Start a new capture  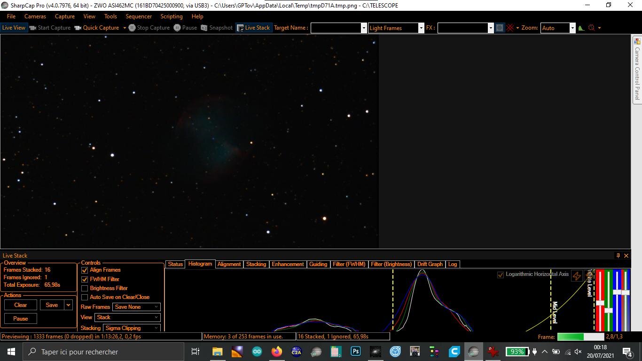pos(50,28)
